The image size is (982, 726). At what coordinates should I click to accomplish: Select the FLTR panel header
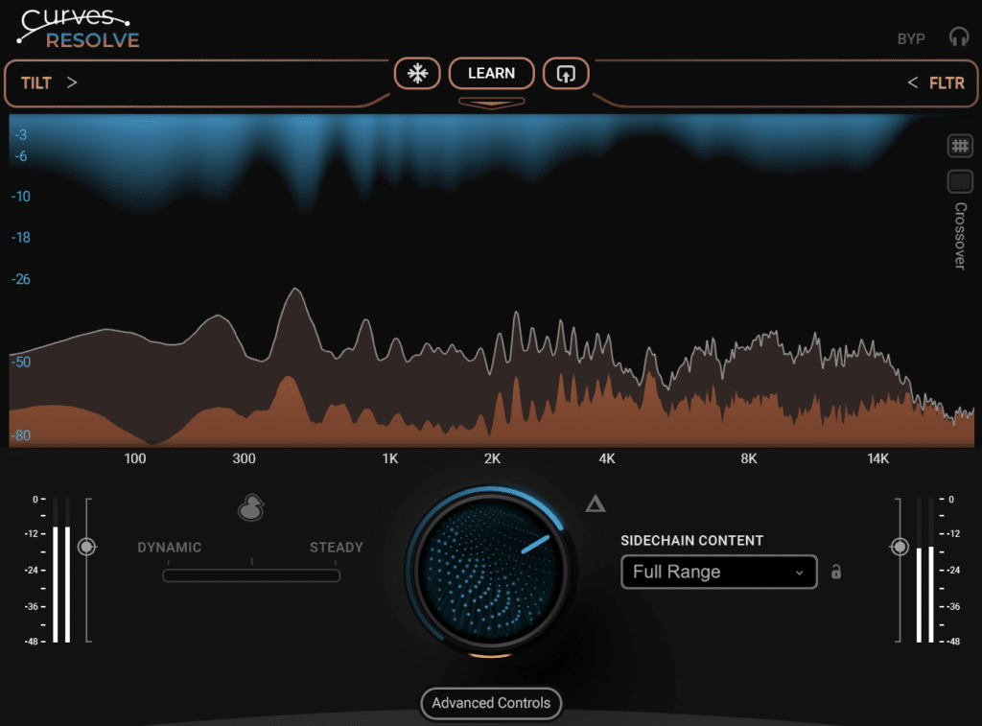[x=947, y=82]
